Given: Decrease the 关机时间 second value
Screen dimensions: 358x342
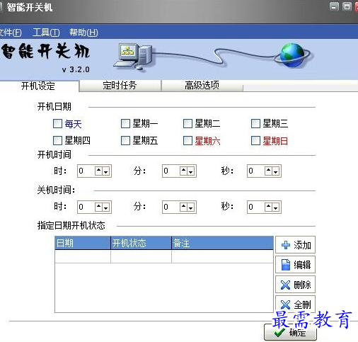Looking at the screenshot, I should point(276,207).
